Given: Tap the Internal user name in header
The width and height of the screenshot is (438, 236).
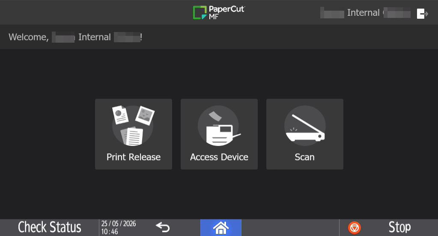Looking at the screenshot, I should [x=365, y=13].
